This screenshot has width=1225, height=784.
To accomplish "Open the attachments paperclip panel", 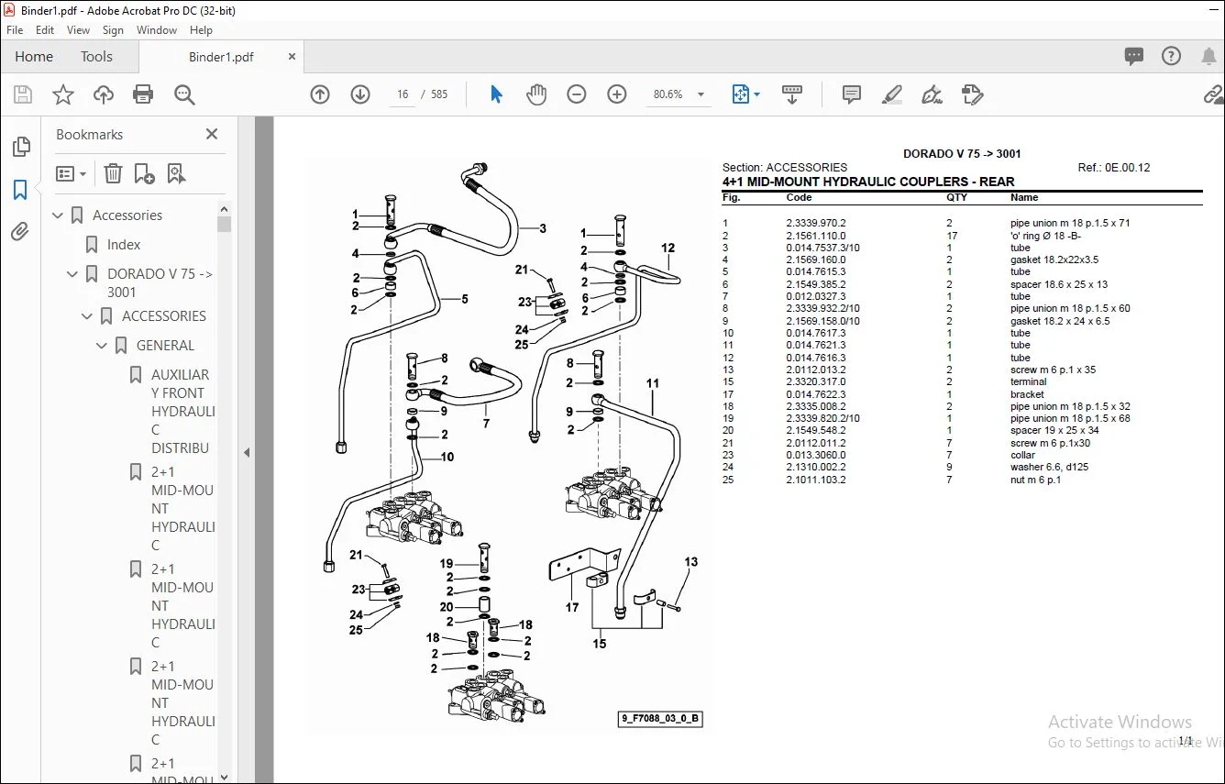I will (x=20, y=232).
